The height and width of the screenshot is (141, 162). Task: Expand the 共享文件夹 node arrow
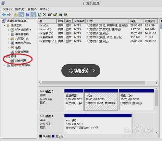tap(8, 39)
